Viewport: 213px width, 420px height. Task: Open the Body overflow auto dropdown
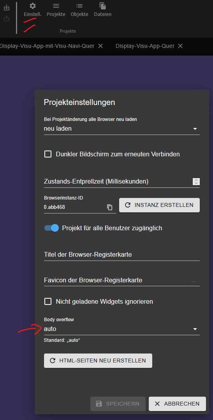[x=122, y=329]
